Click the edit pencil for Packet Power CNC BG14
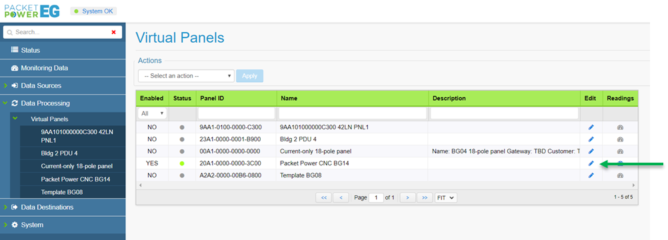 (x=591, y=163)
